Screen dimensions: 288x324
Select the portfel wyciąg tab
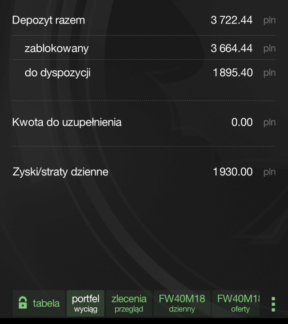(x=85, y=303)
